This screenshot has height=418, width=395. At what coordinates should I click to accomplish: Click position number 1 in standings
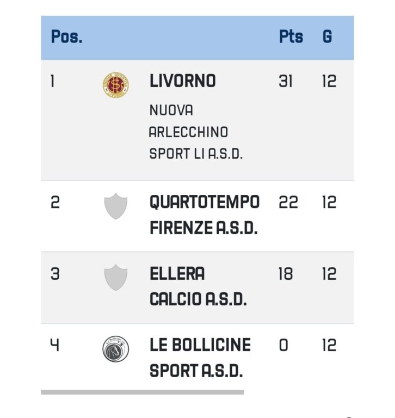pos(53,82)
